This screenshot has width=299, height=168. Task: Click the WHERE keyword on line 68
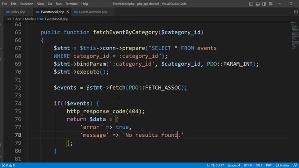coord(62,56)
